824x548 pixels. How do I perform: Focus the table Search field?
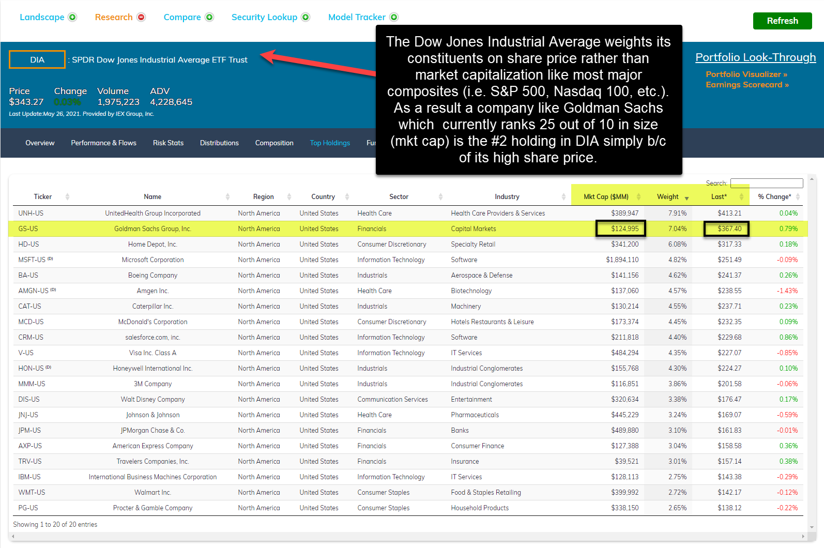[x=767, y=183]
